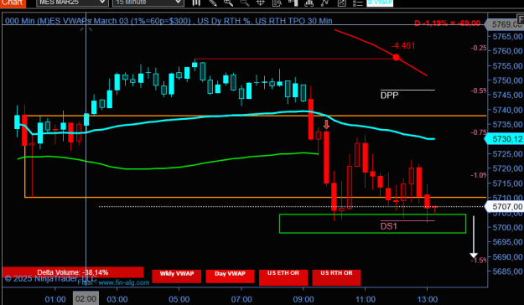The image size is (524, 305).
Task: Click the Delta Volume -38,14% bar
Action: pos(73,272)
